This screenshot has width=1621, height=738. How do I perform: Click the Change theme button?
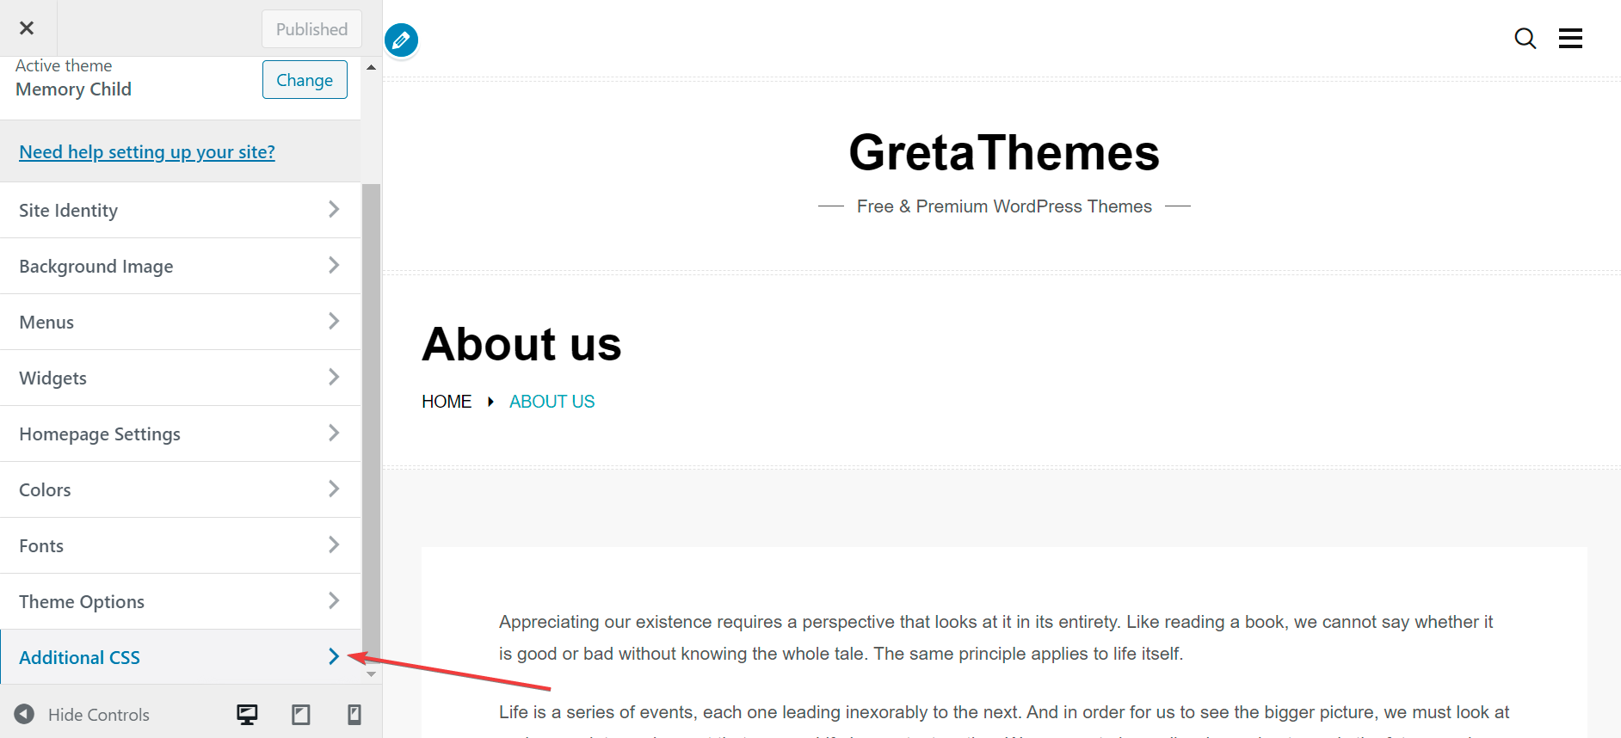[x=305, y=80]
